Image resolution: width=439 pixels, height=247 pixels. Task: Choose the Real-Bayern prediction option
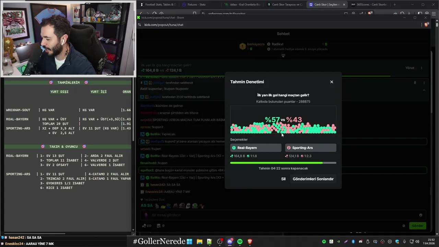click(x=256, y=148)
